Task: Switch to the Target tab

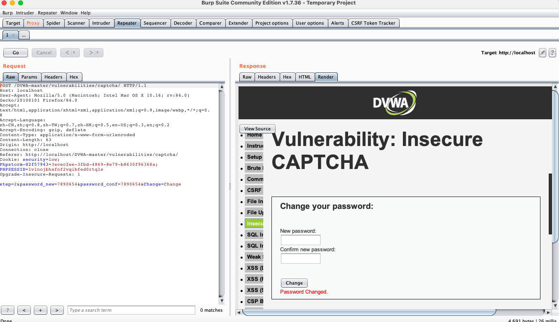Action: point(13,23)
